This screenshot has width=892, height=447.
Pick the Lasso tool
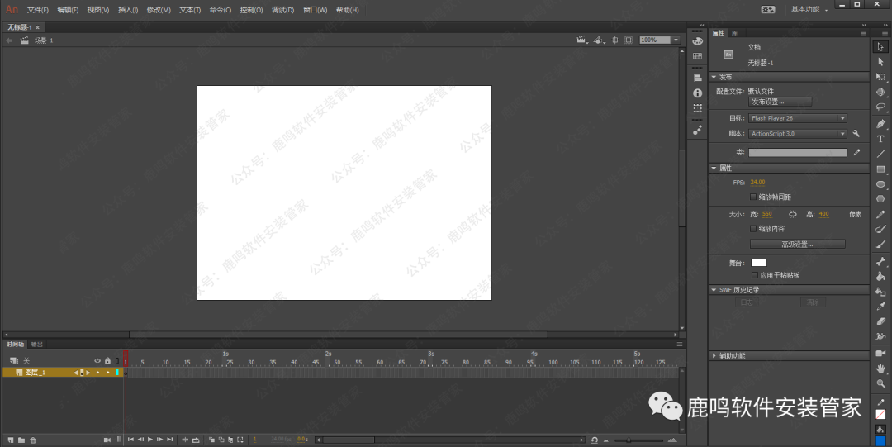click(880, 107)
